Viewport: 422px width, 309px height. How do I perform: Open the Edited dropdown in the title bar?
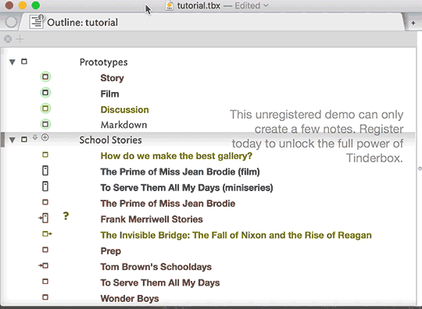[x=252, y=5]
